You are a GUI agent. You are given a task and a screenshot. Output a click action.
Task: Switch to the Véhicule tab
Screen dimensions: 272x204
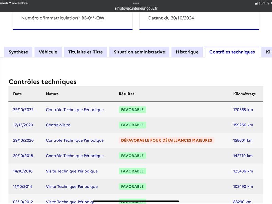tap(48, 52)
